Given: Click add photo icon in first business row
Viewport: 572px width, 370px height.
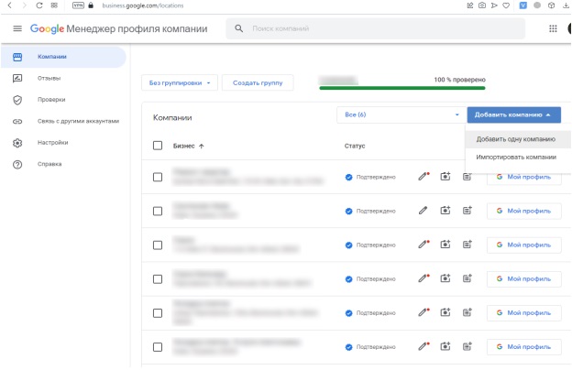Looking at the screenshot, I should tap(445, 177).
